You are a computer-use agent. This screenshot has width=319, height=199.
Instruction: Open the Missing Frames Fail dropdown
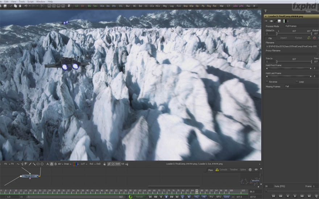301,86
